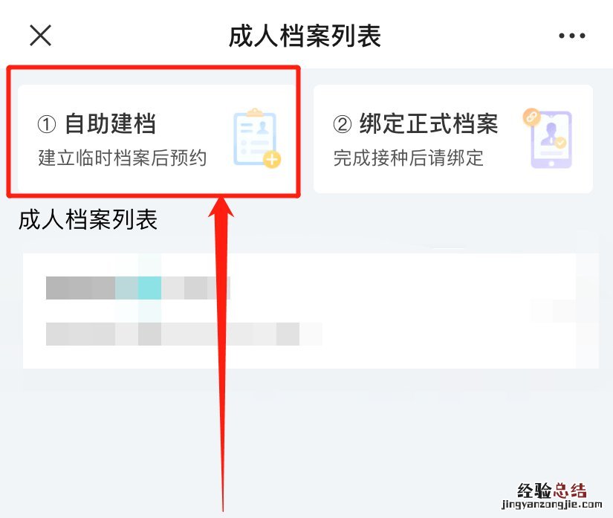613x518 pixels.
Task: Tap the 成人档案列表 section heading
Action: pyautogui.click(x=88, y=219)
